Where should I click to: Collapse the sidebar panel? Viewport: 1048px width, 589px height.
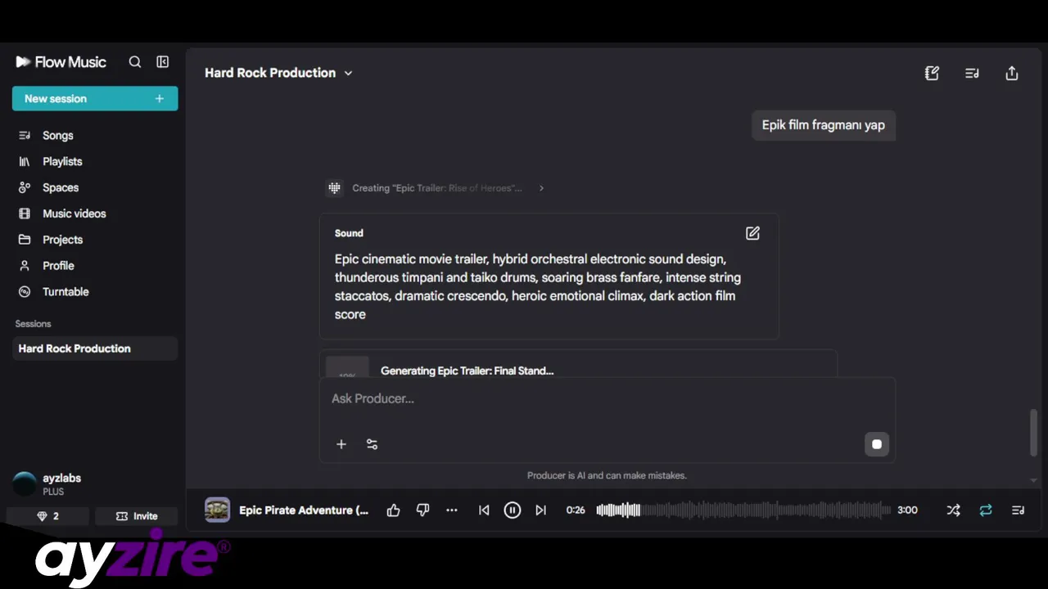coord(163,62)
